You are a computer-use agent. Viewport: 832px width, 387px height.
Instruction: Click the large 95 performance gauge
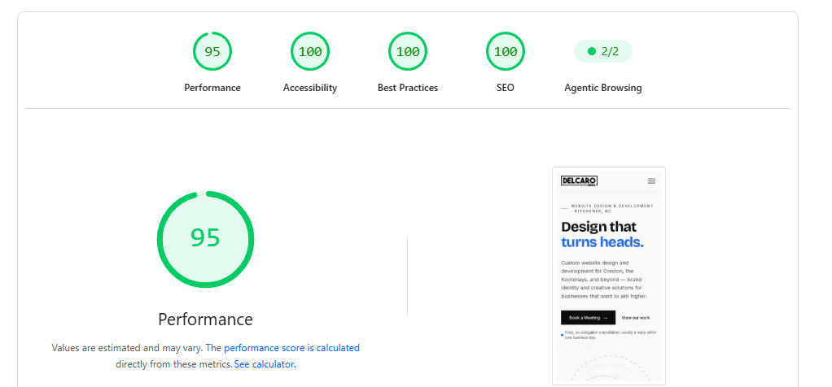pos(205,239)
